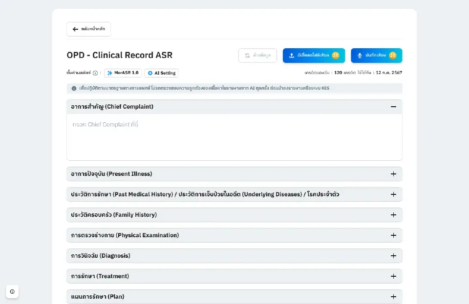Expand the Past Medical History section
469x304 pixels.
coord(393,194)
